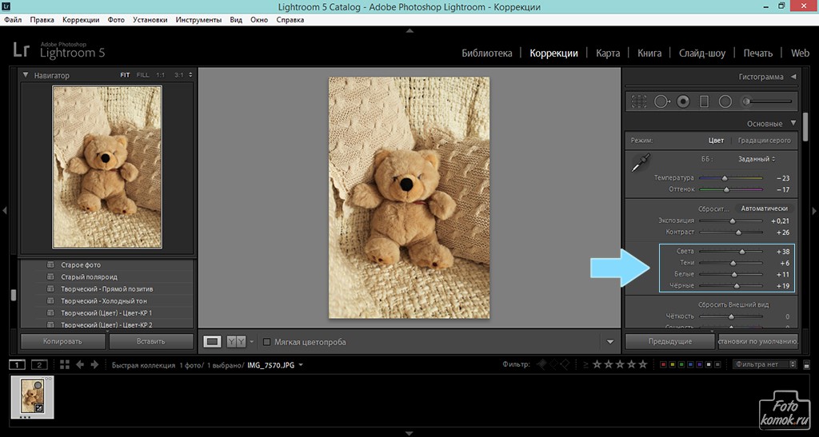
Task: Select IMG_7570 thumbnail in filmstrip
Action: click(31, 396)
